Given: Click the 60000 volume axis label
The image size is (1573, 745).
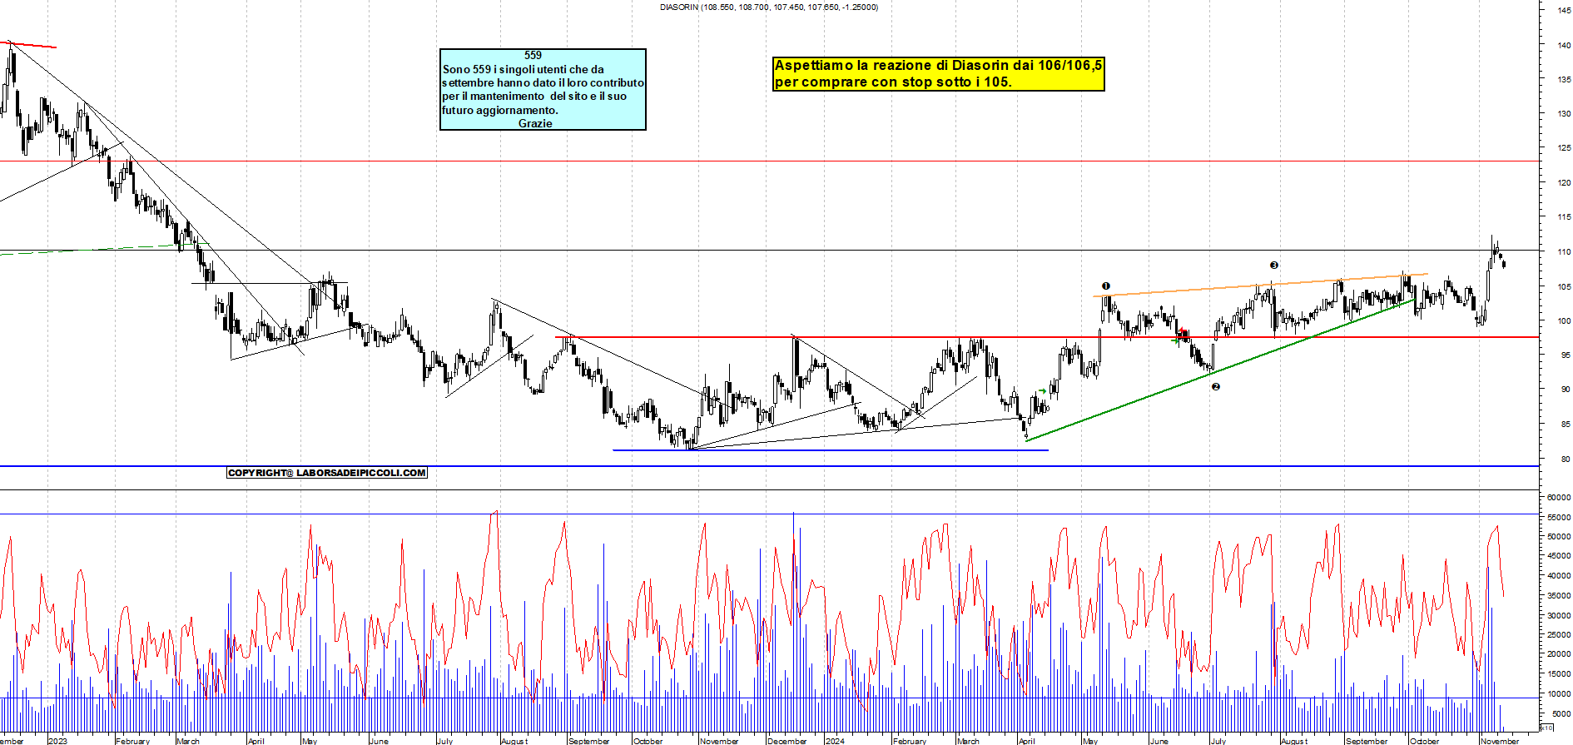Looking at the screenshot, I should click(1559, 498).
